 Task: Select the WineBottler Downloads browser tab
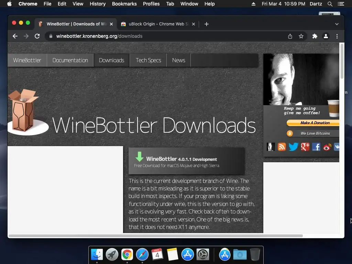pos(76,24)
